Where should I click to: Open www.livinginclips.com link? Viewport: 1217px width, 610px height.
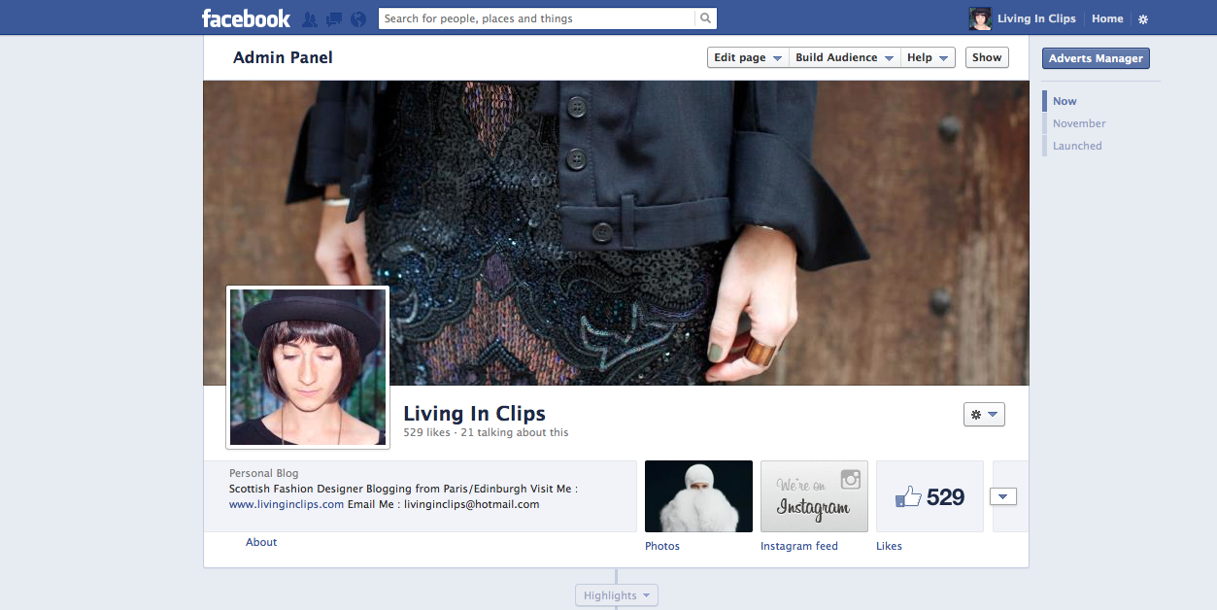pyautogui.click(x=287, y=504)
